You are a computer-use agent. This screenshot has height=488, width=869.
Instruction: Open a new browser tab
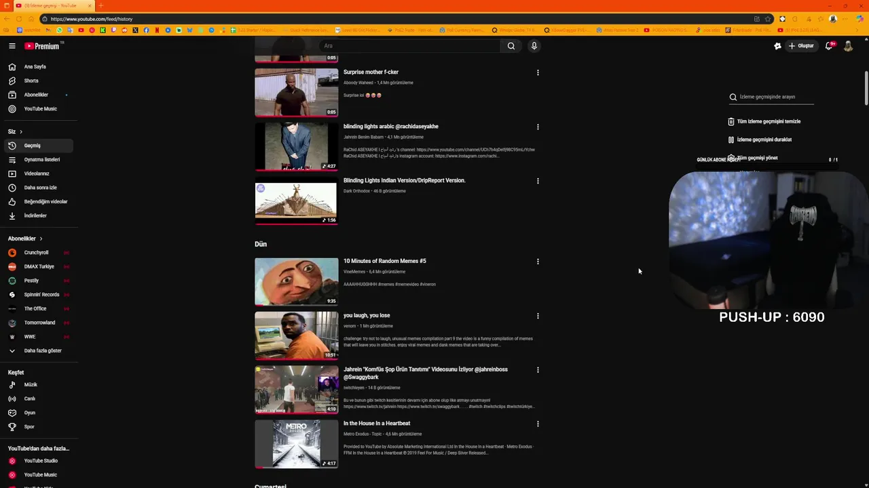100,5
